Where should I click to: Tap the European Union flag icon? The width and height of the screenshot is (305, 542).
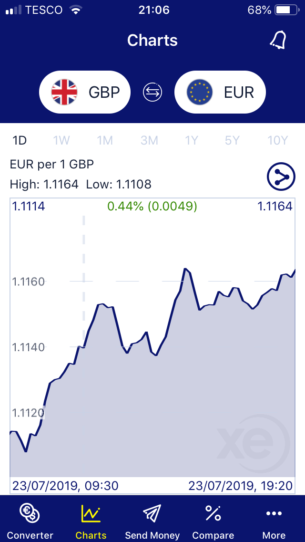(x=200, y=92)
